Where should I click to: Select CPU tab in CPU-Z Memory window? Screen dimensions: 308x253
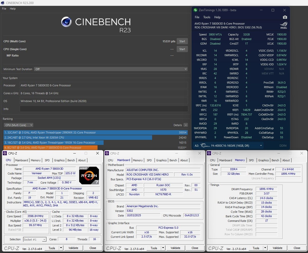[x=213, y=160]
